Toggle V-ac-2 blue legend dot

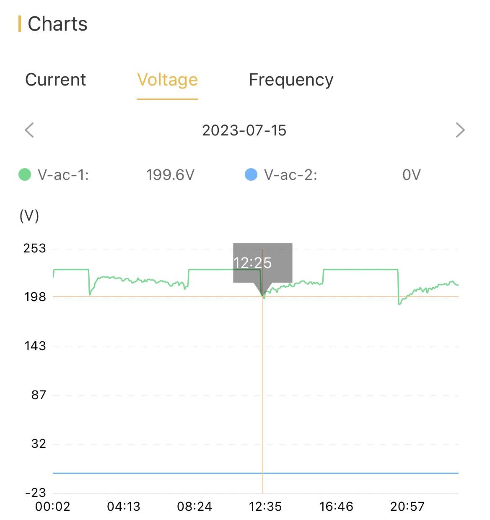pyautogui.click(x=251, y=174)
